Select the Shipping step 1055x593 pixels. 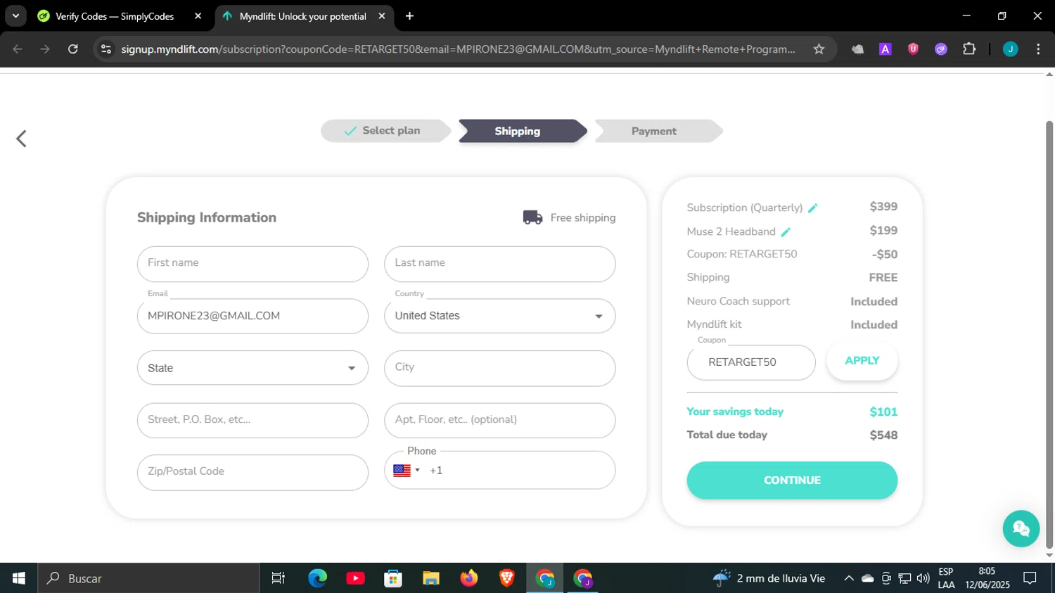(x=522, y=131)
